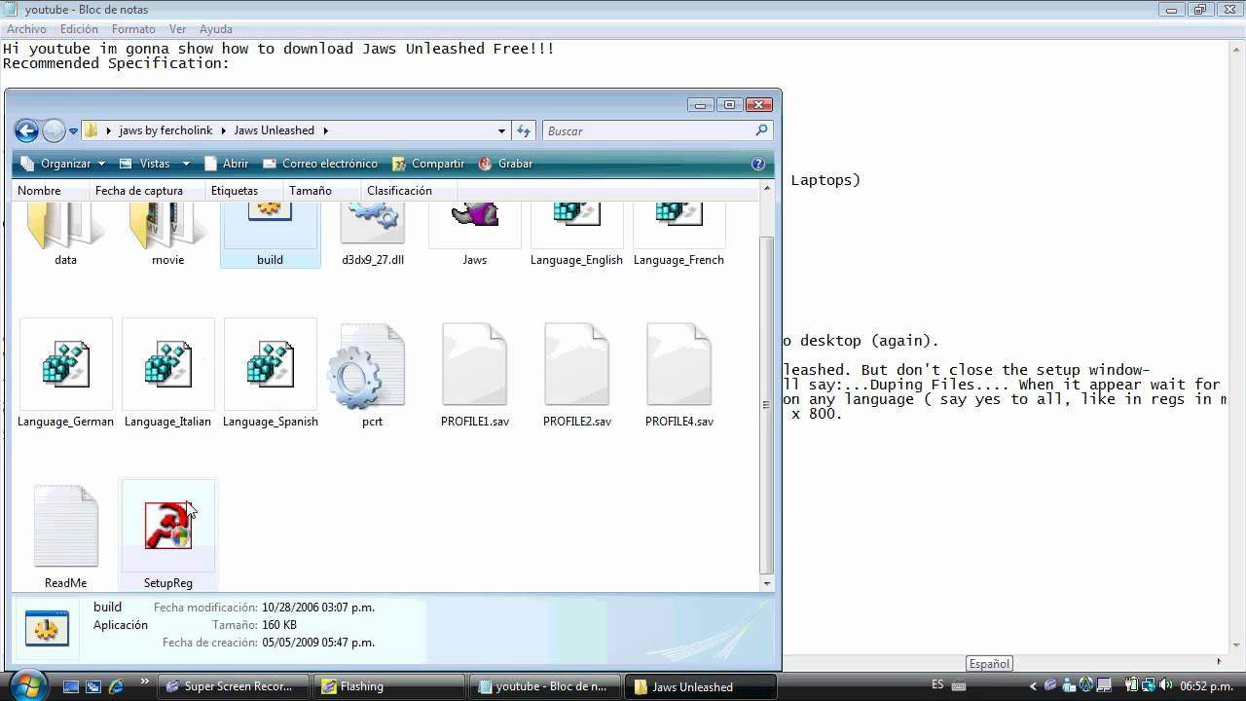Open the Edición menu in Notepad
The width and height of the screenshot is (1246, 701).
point(79,29)
